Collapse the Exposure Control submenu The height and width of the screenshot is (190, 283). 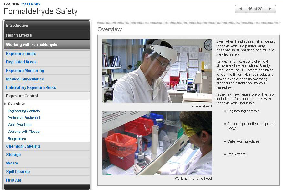[22, 96]
